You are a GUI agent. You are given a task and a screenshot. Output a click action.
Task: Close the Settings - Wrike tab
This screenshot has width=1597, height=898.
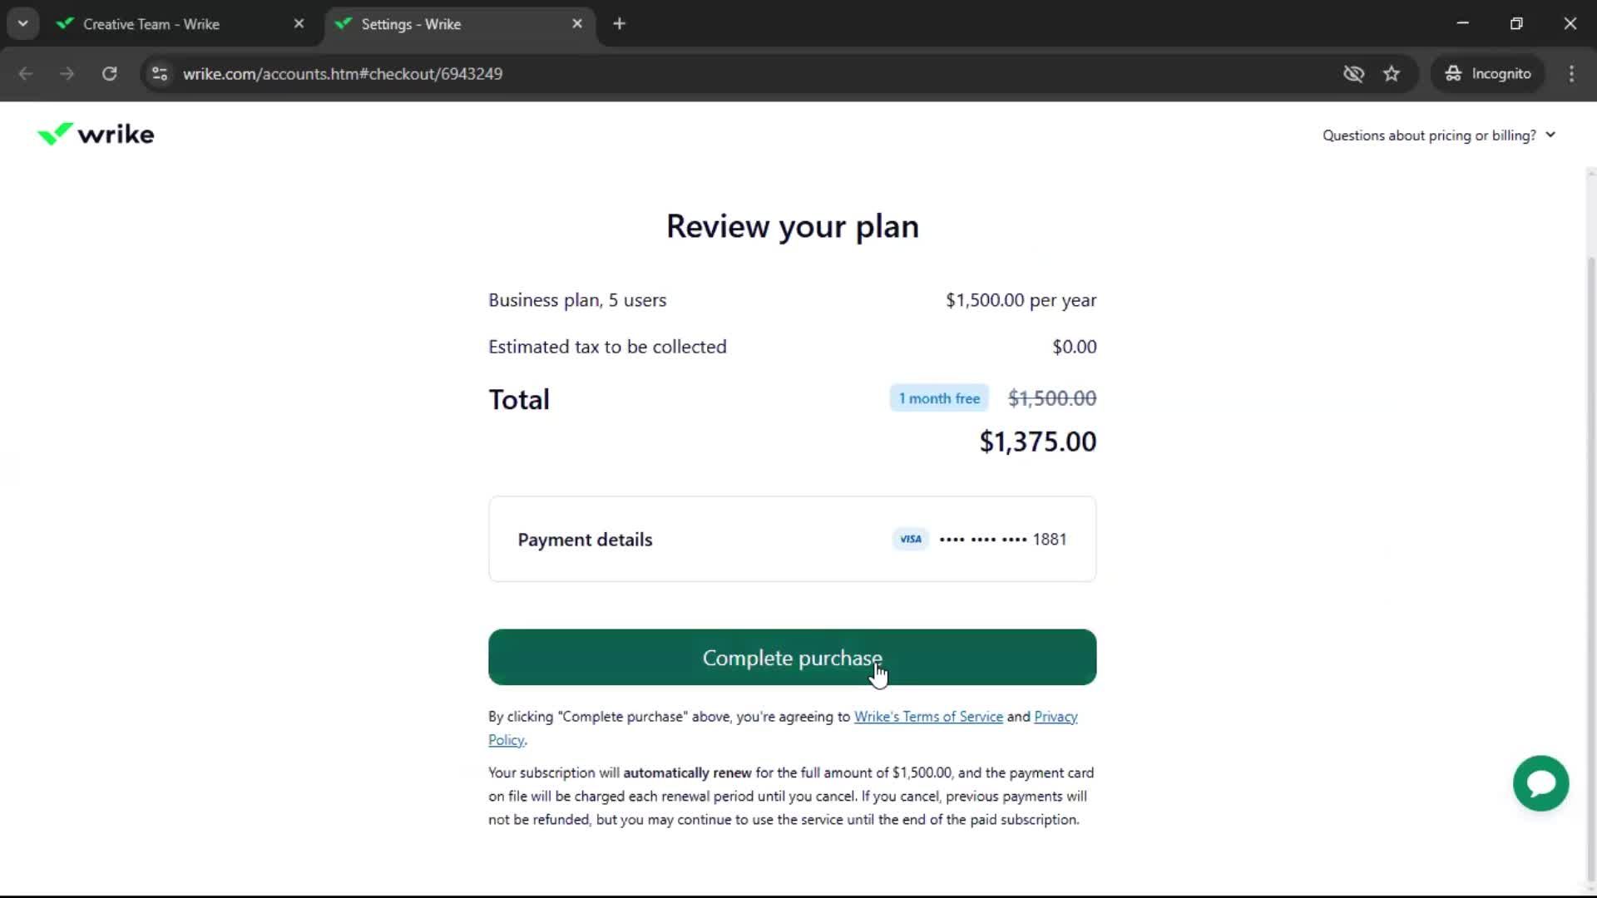(577, 24)
